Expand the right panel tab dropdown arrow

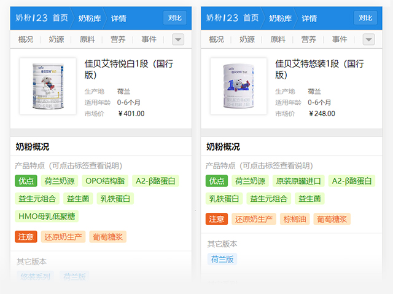tap(368, 39)
